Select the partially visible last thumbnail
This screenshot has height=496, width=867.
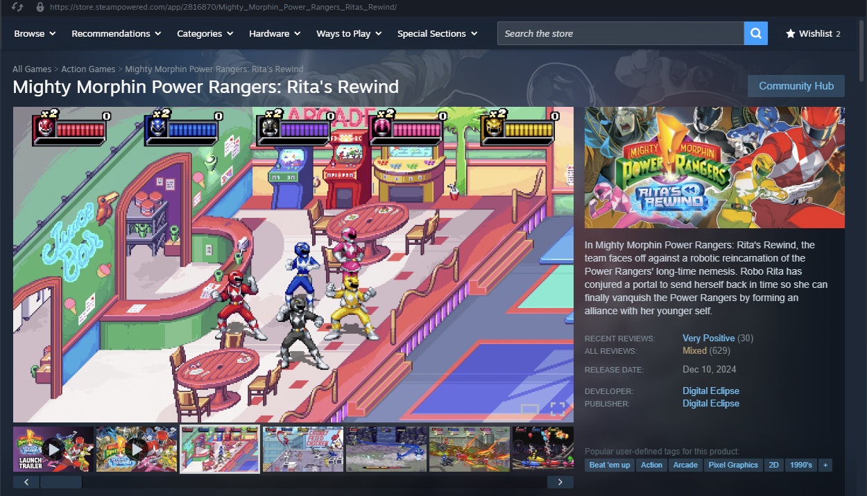click(x=543, y=450)
